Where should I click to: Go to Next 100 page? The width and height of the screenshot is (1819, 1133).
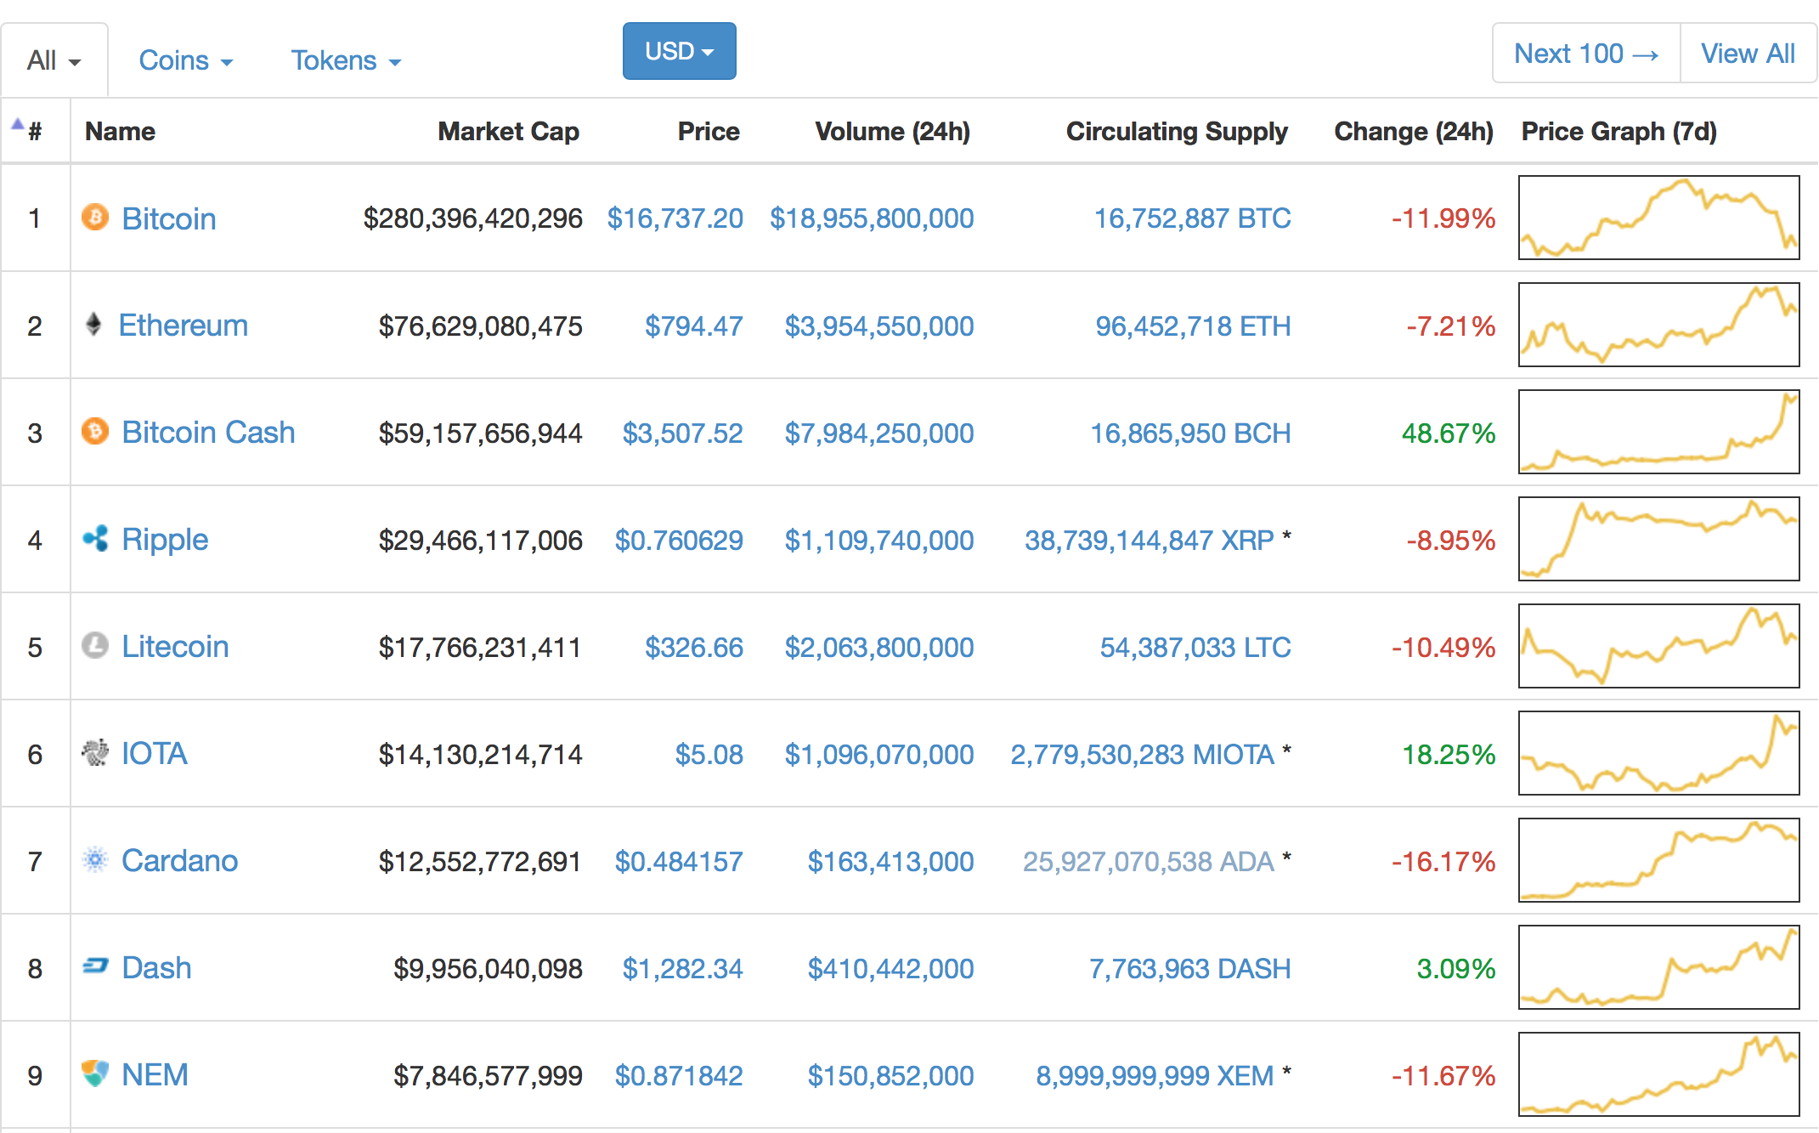click(x=1585, y=54)
